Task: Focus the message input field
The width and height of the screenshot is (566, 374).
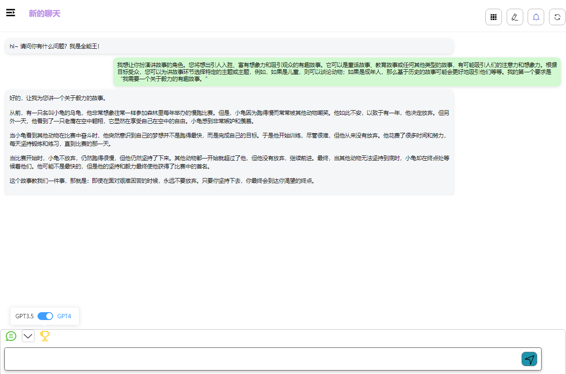Action: coord(262,359)
